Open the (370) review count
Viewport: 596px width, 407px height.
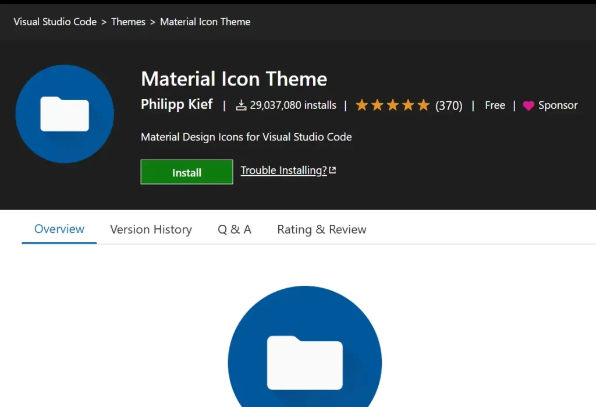[x=449, y=105]
